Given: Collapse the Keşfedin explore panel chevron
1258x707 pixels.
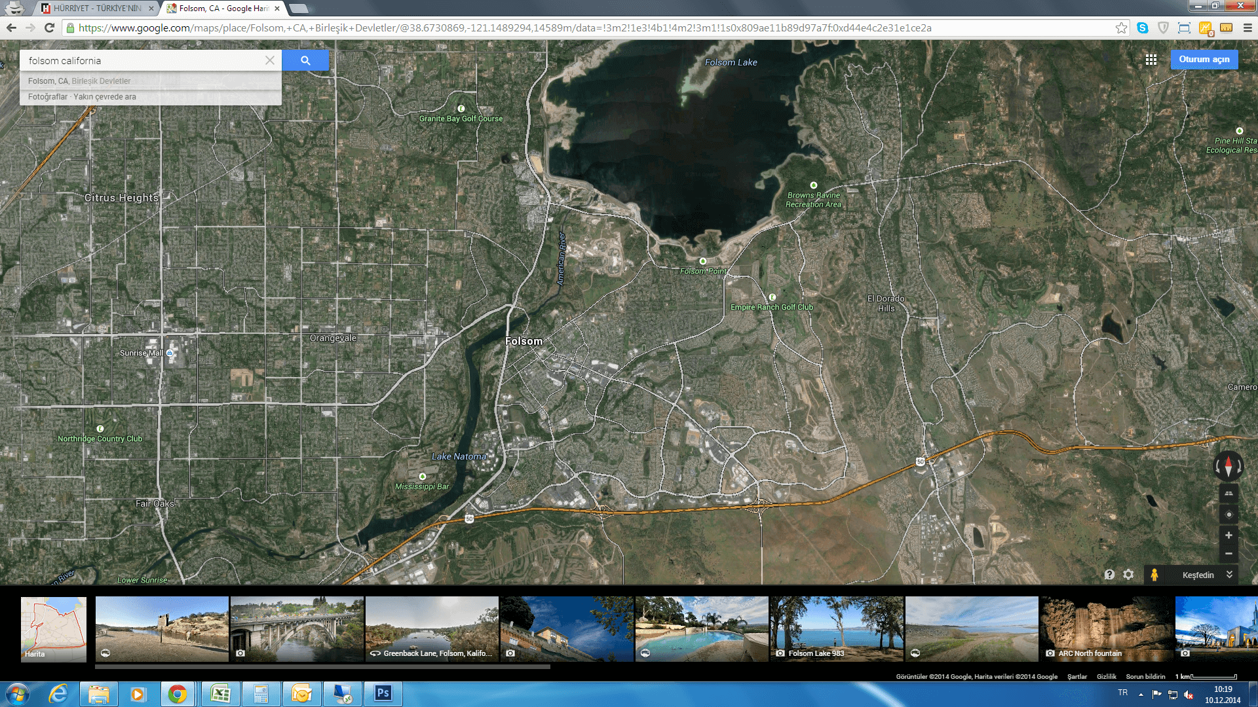Looking at the screenshot, I should pyautogui.click(x=1229, y=575).
